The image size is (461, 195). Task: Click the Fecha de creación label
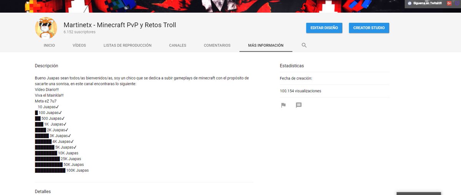(x=296, y=78)
